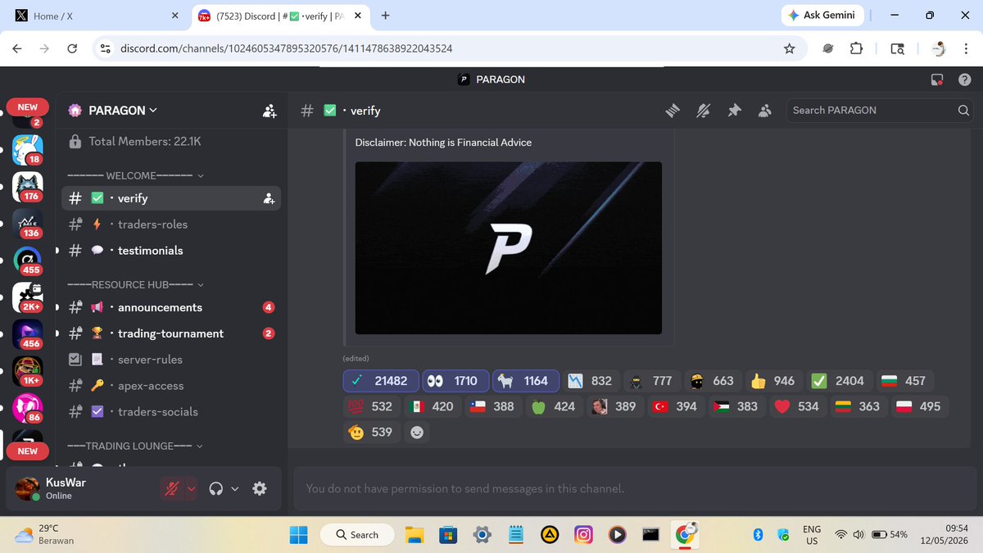The height and width of the screenshot is (553, 983).
Task: Toggle the eyes reaction 1710
Action: (455, 381)
